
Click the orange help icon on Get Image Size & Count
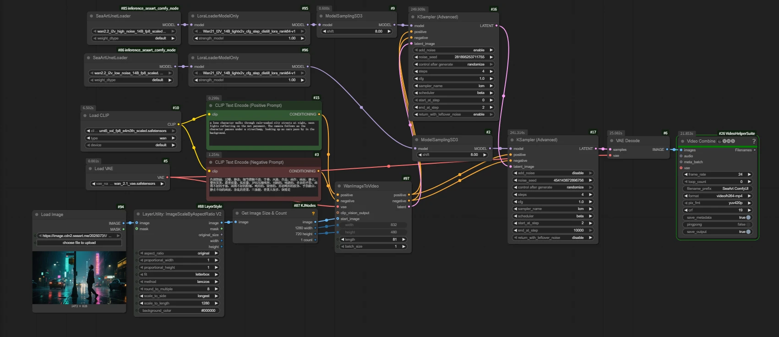coord(313,213)
